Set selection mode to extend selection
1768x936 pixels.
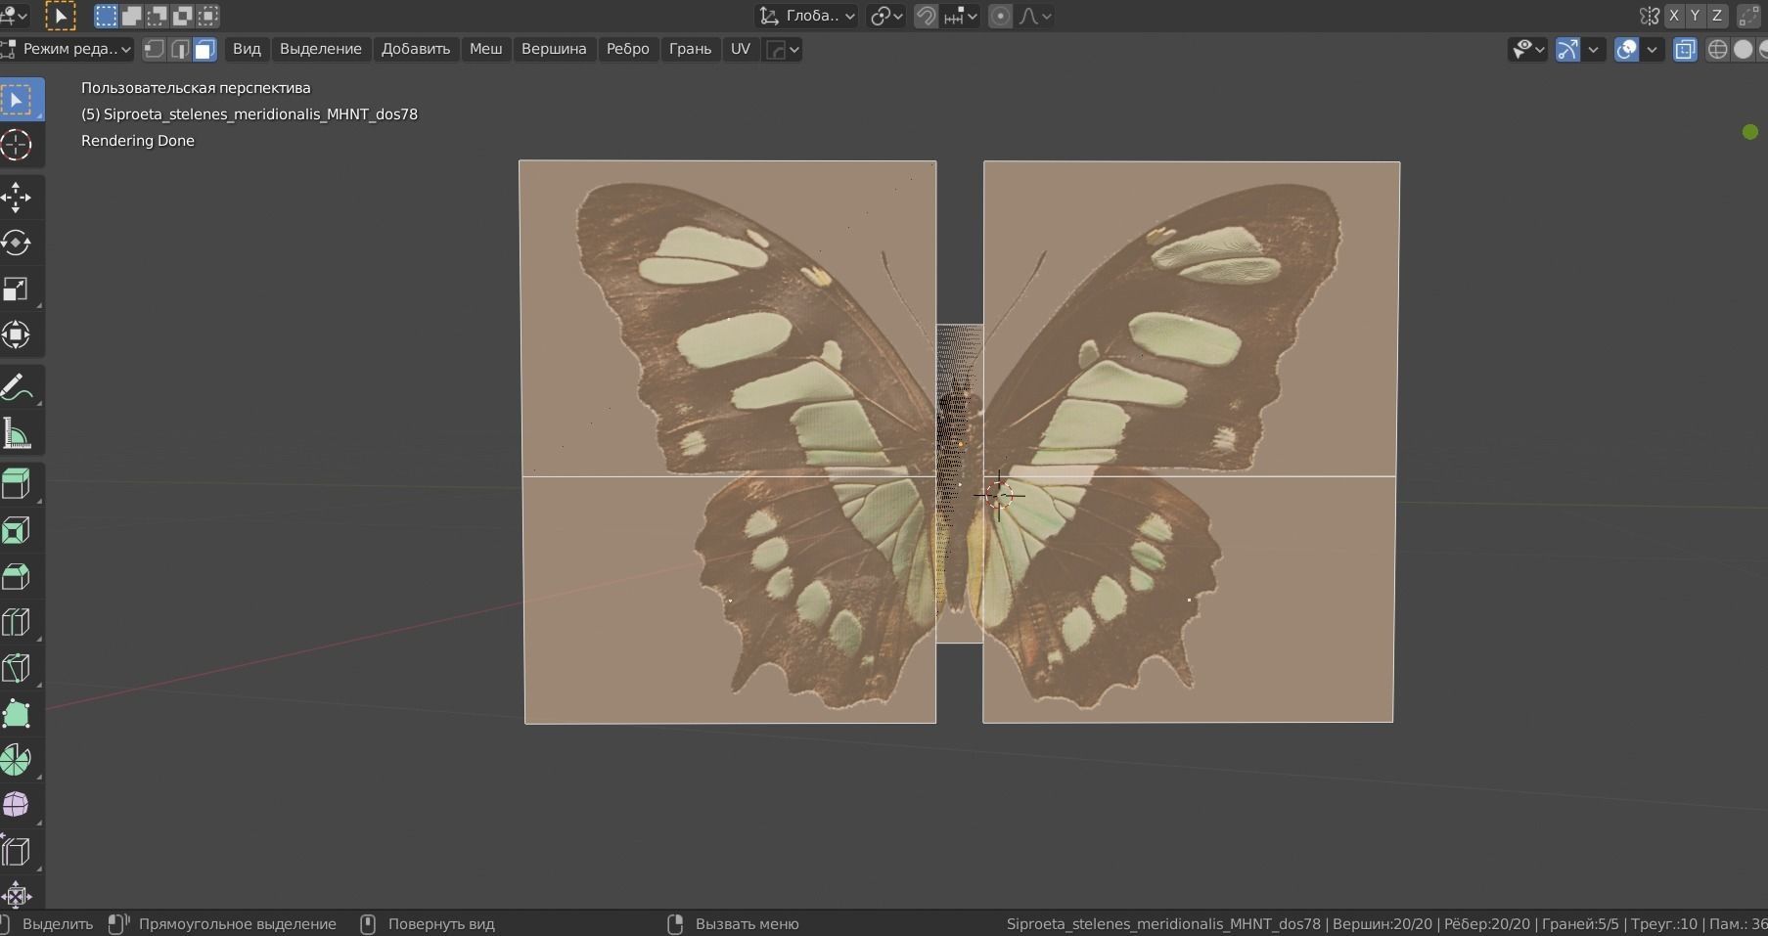[131, 16]
